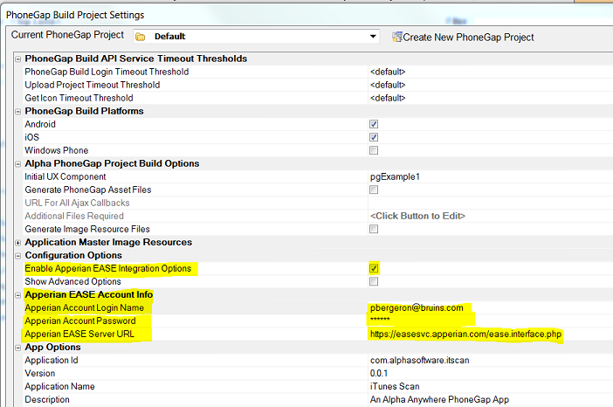
Task: Collapse the PhoneGap Build Platforms section
Action: (18, 112)
